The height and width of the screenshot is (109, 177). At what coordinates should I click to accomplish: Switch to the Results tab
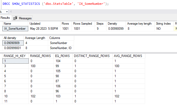click(x=5, y=18)
